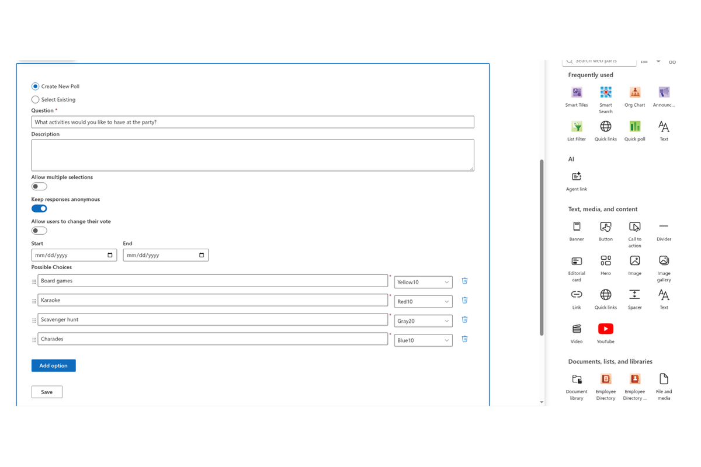Enable Allow users to change their vote
This screenshot has width=701, height=467.
39,231
